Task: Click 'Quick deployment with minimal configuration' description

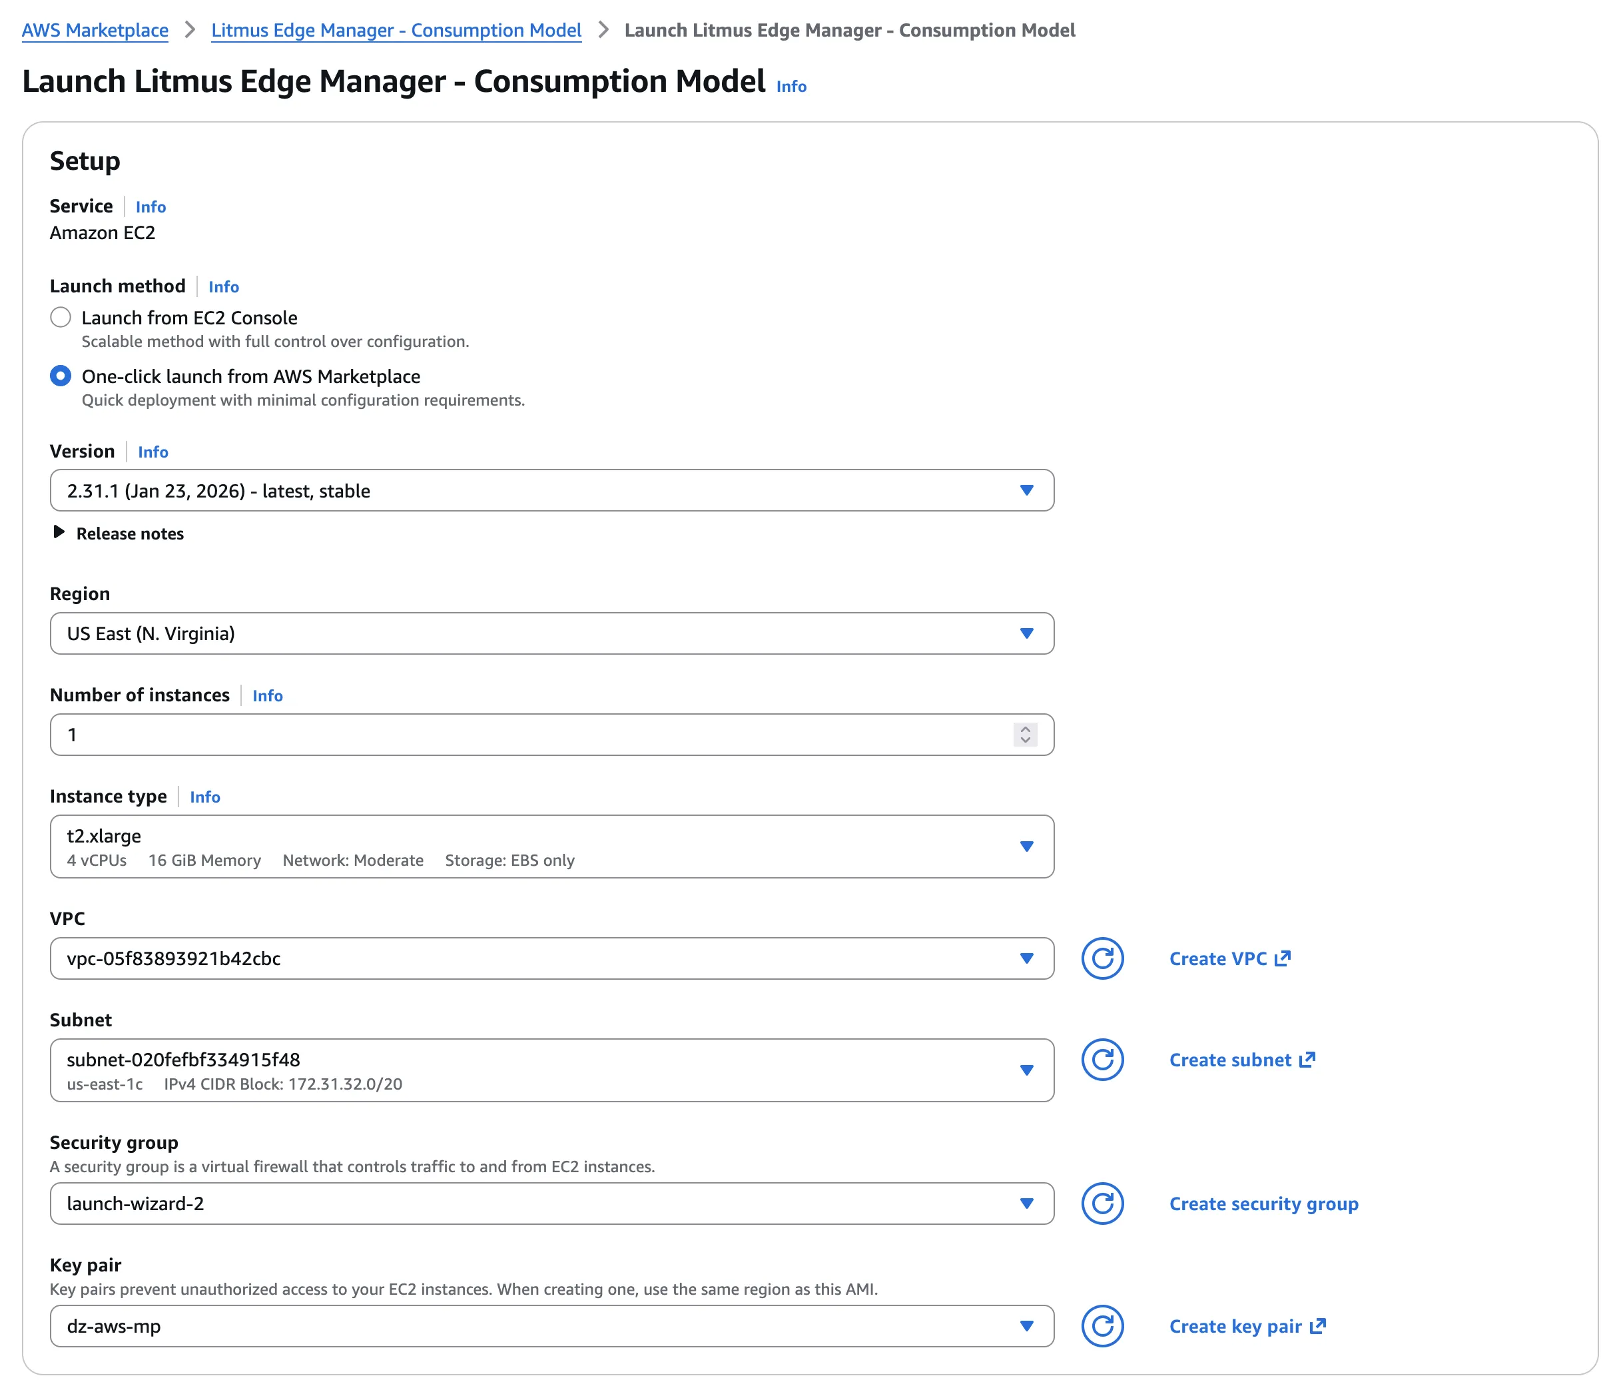Action: click(x=304, y=400)
